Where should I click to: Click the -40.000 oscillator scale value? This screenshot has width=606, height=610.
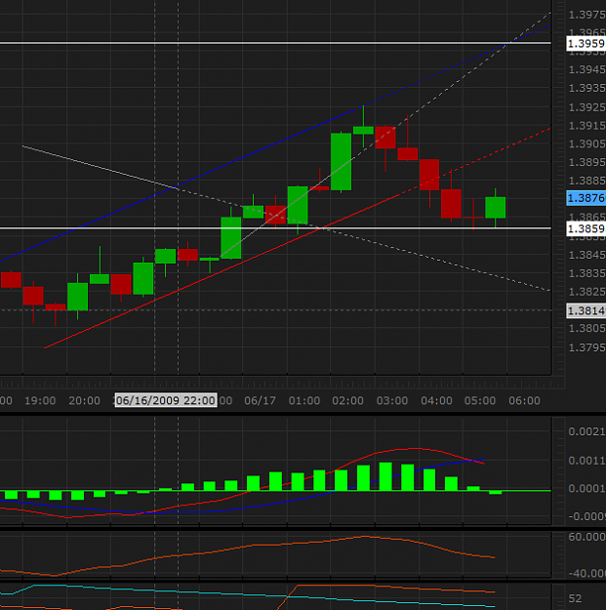click(x=586, y=574)
